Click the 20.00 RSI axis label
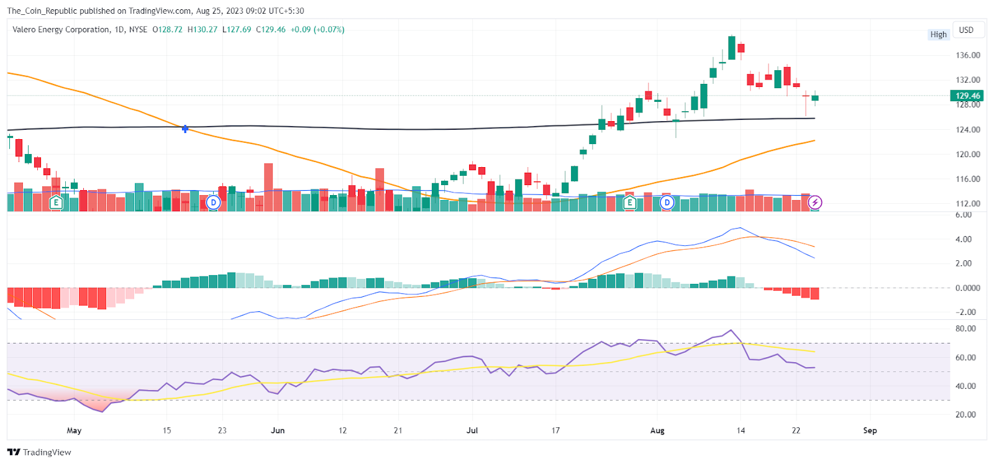Screen dimensions: 994x464 click(966, 415)
